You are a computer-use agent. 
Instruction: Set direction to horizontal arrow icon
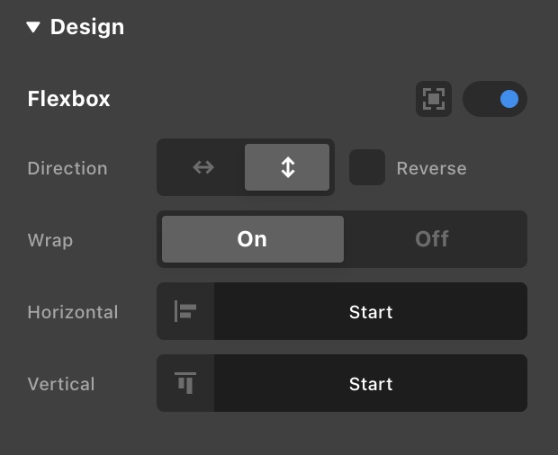[202, 168]
